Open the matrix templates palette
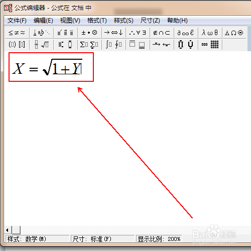 tap(210, 44)
